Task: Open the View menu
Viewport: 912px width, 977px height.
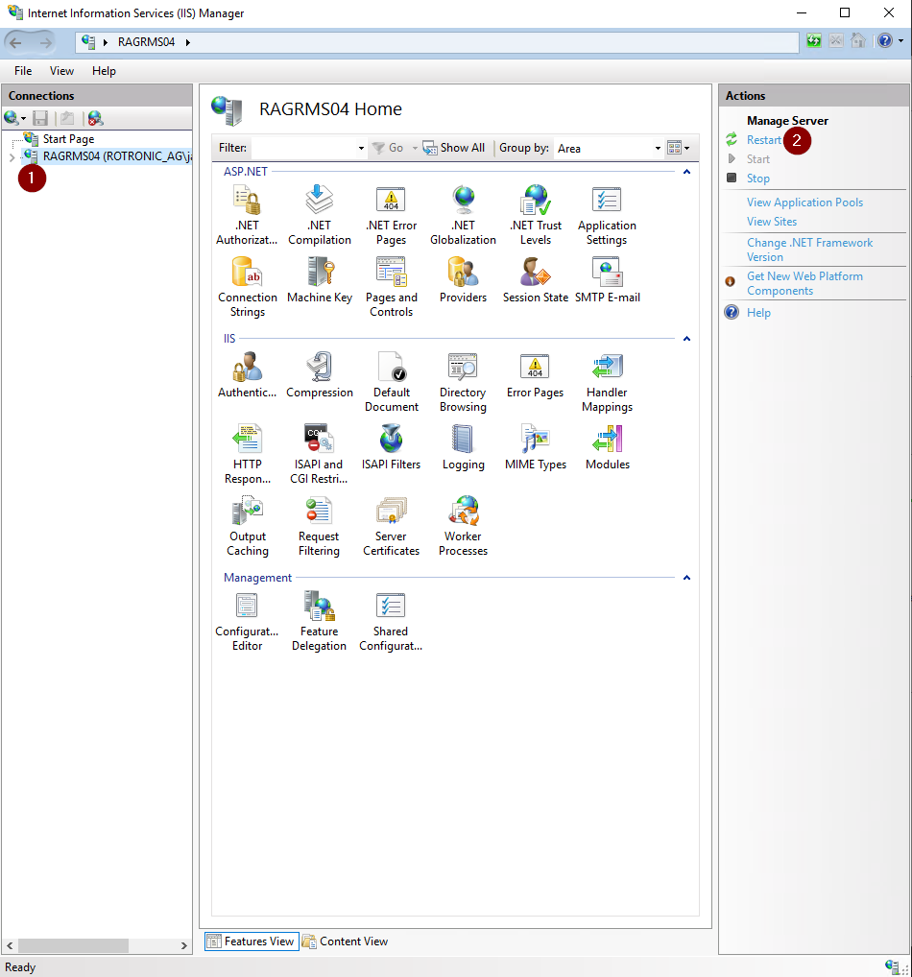Action: point(61,71)
